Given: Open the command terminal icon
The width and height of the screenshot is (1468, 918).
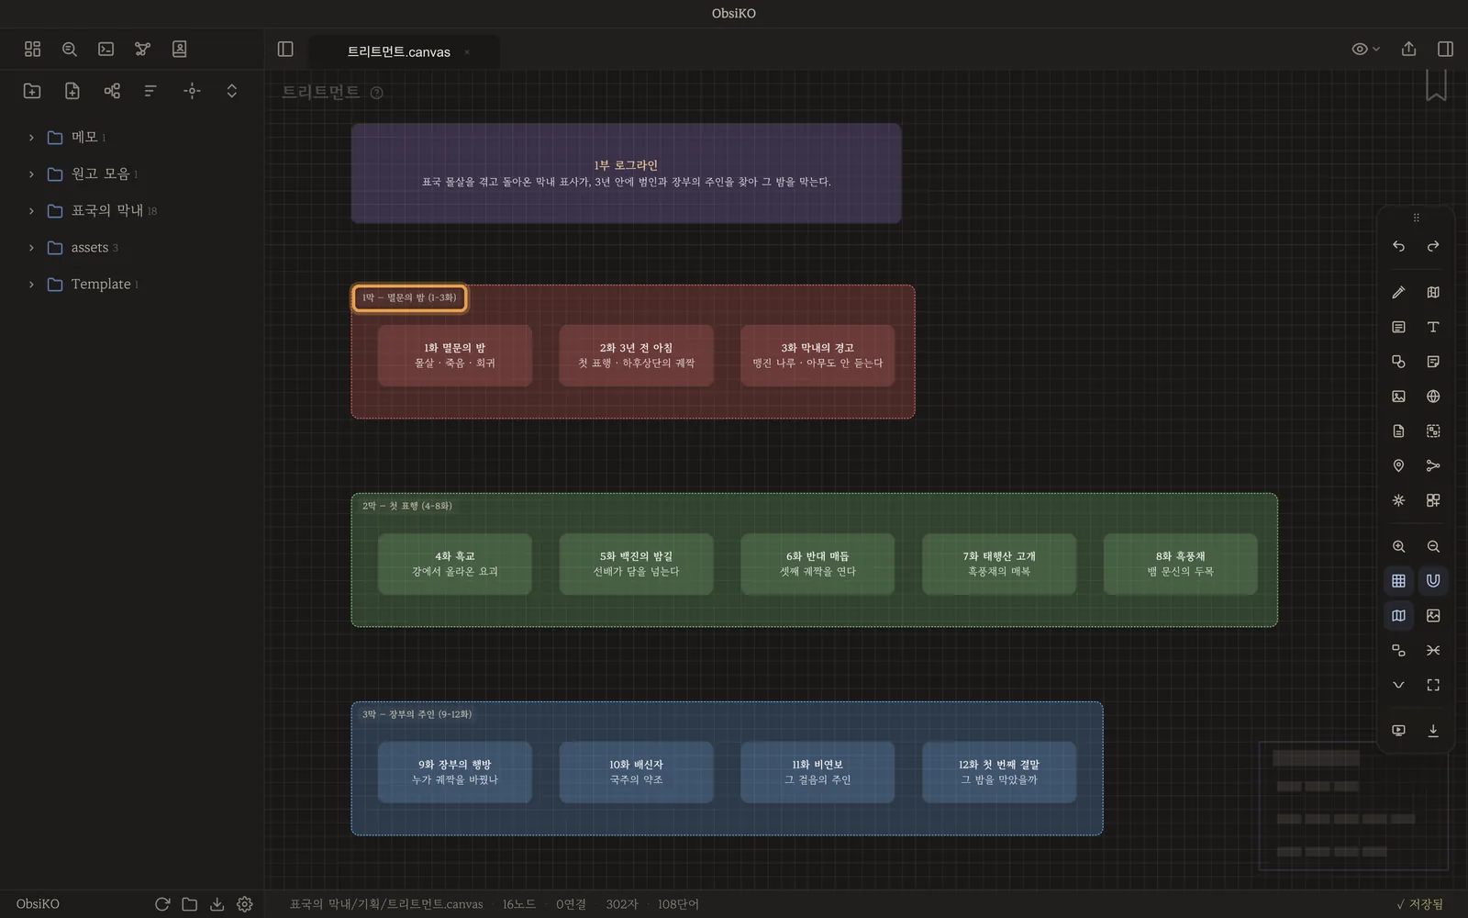Looking at the screenshot, I should pyautogui.click(x=106, y=49).
